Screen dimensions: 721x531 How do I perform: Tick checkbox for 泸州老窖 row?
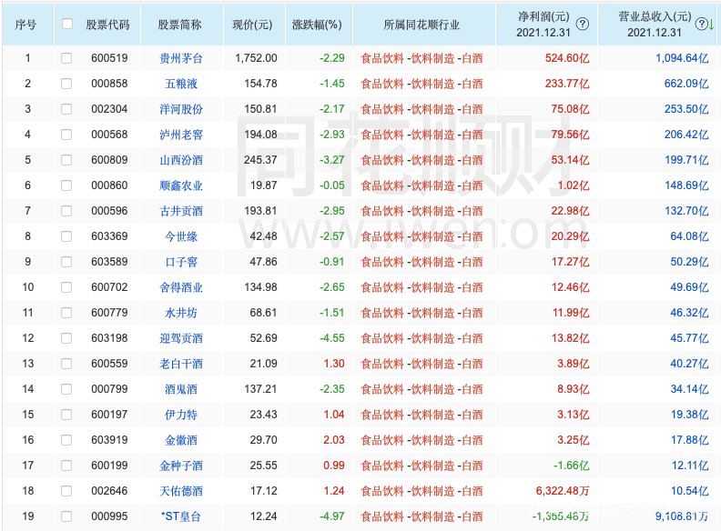click(x=66, y=135)
